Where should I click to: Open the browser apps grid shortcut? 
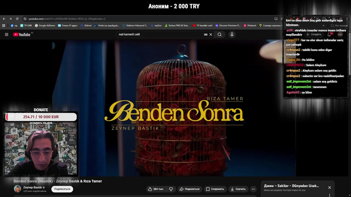tap(4, 25)
